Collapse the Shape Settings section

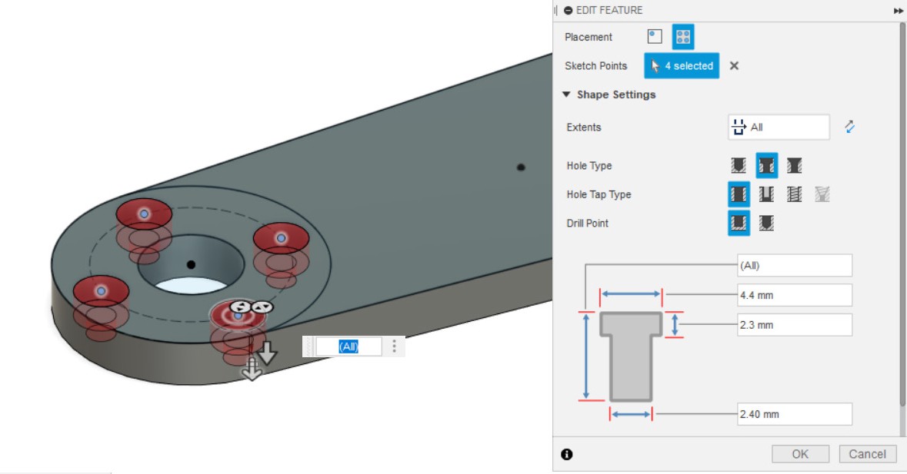click(x=567, y=94)
